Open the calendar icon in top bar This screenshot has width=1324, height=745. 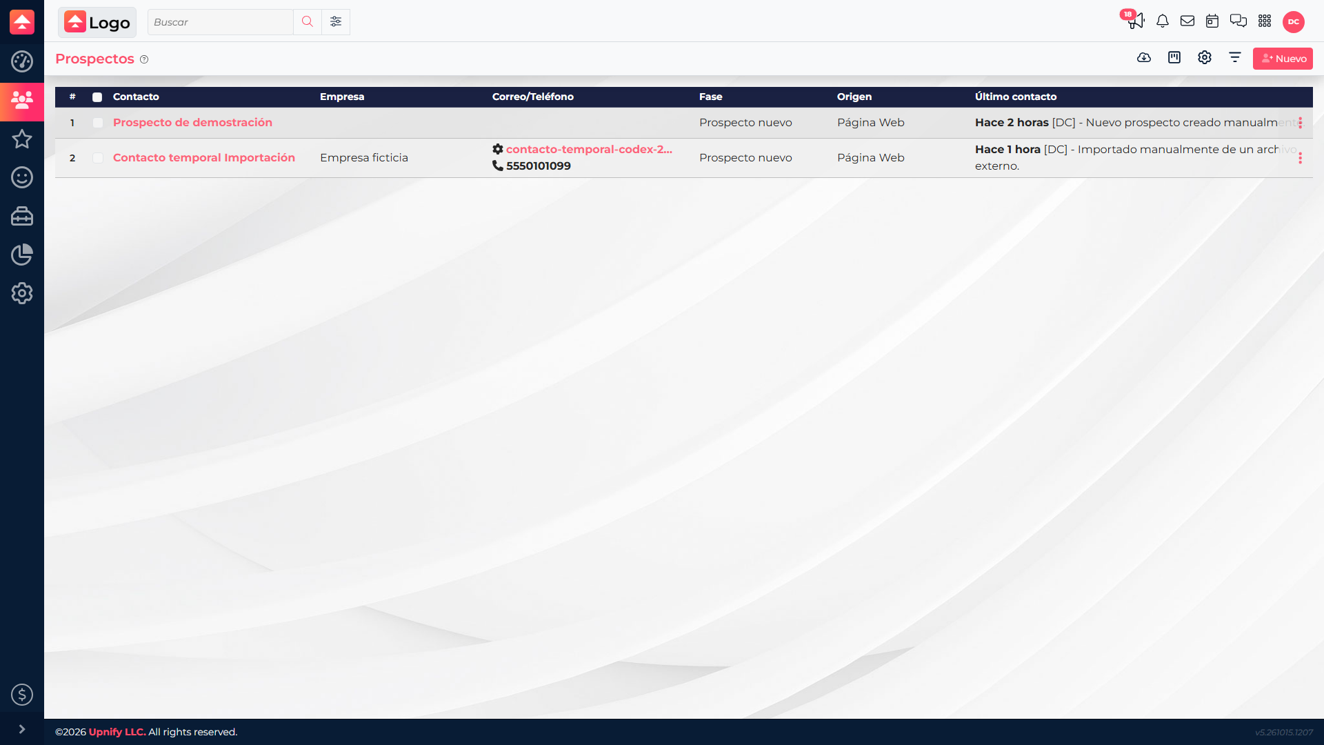coord(1212,21)
